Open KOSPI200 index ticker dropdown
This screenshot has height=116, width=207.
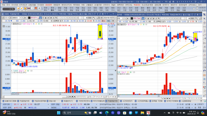click(48, 104)
